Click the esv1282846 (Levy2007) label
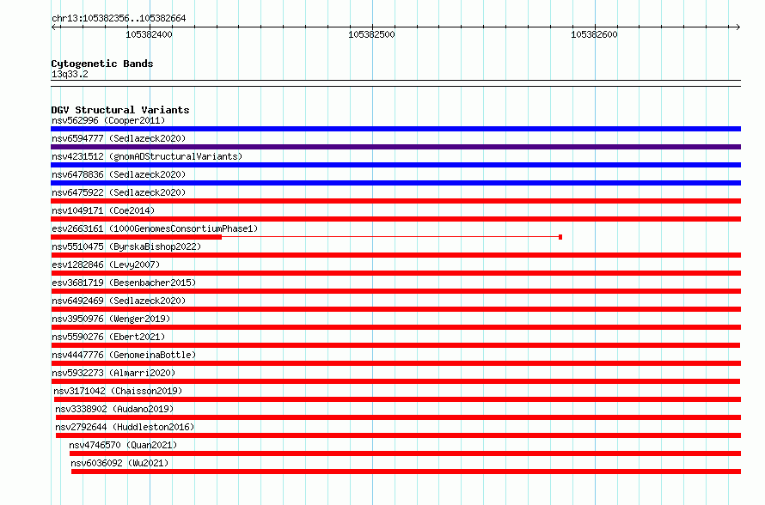Viewport: 765px width, 505px height. pos(106,265)
